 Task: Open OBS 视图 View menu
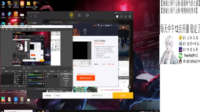(x=11, y=29)
